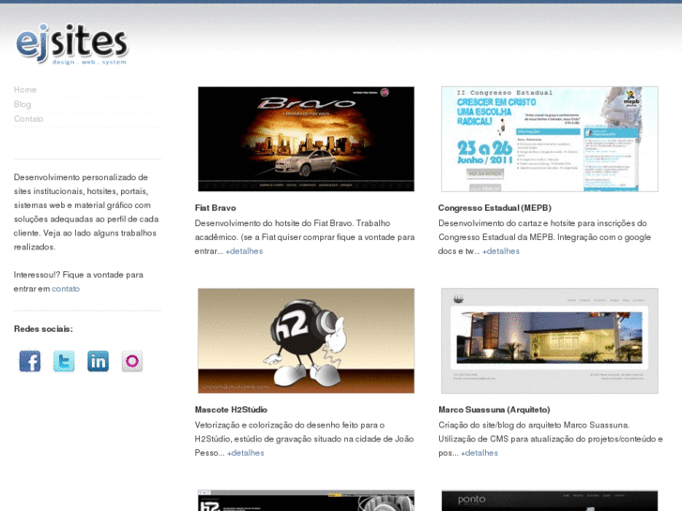The image size is (682, 511).
Task: Click the 'Mascote H2Stúdio' title
Action: click(x=231, y=410)
